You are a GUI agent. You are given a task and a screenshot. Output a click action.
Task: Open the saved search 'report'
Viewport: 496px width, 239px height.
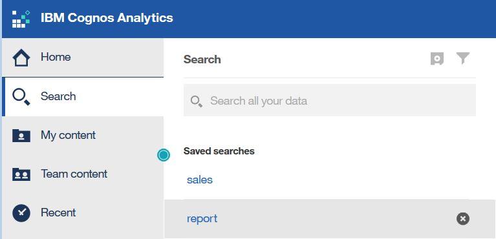202,219
